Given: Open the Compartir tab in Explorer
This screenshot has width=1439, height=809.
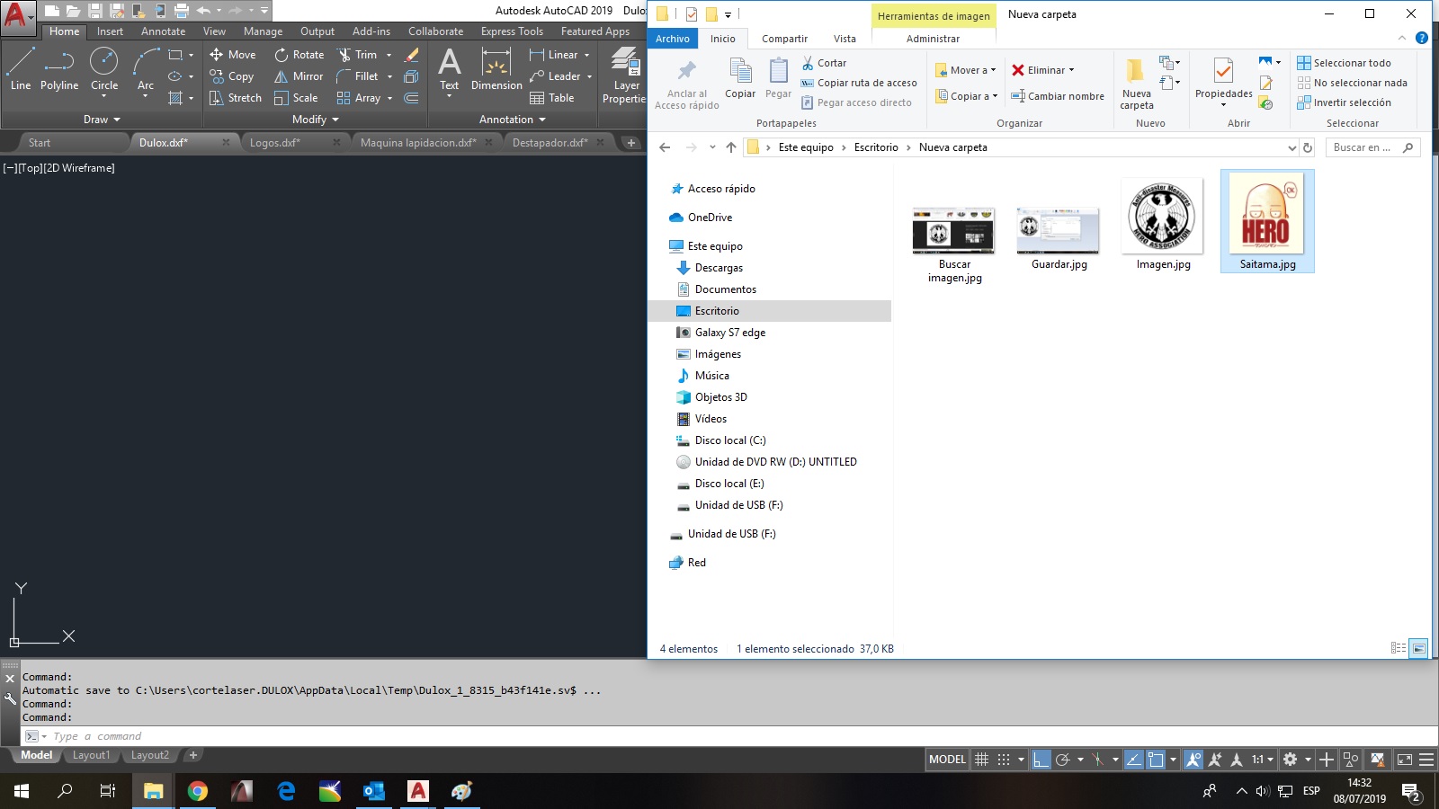Looking at the screenshot, I should tap(784, 39).
